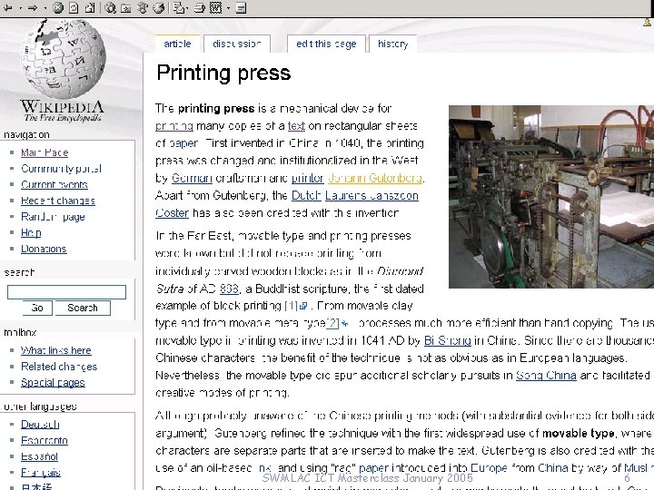Viewport: 654px width, 490px height.
Task: Focus the Wikipedia search input field
Action: tap(66, 291)
